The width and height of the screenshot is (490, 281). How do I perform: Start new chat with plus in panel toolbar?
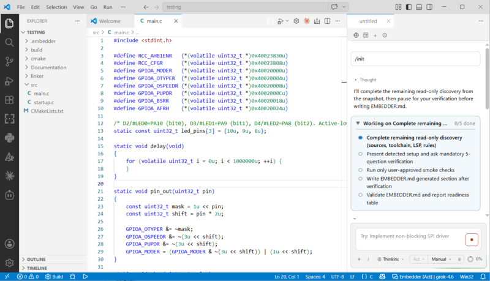(375, 36)
